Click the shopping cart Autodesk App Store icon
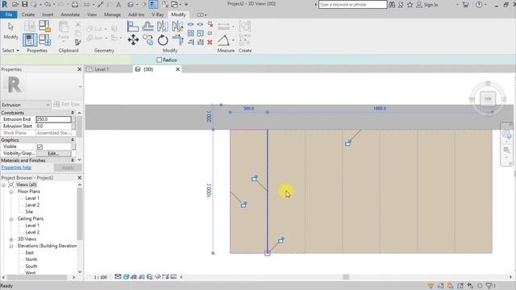This screenshot has height=290, width=516. pos(465,5)
